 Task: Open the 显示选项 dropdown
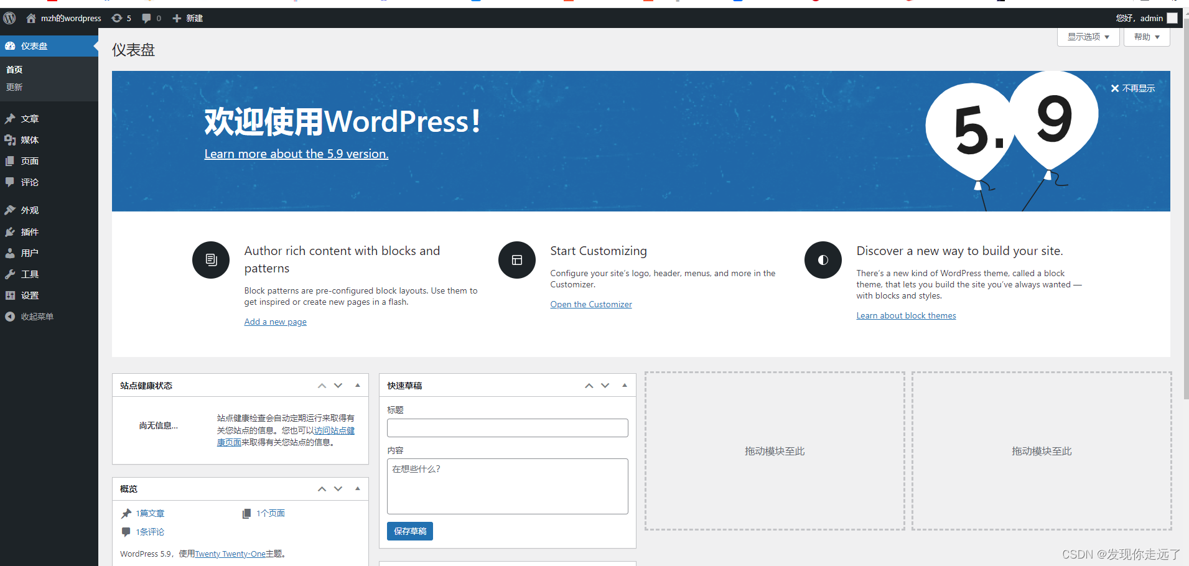point(1088,37)
